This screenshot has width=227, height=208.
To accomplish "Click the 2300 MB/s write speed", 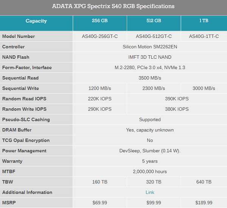I will coord(154,88).
